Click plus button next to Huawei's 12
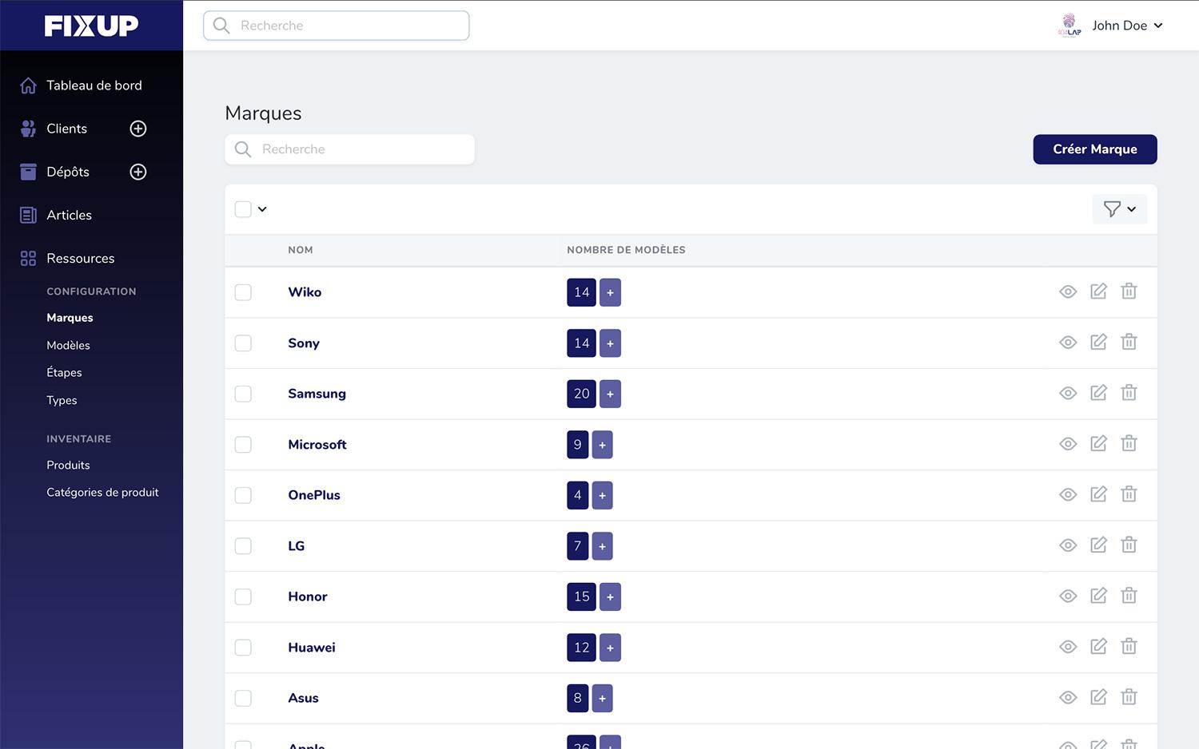Image resolution: width=1199 pixels, height=749 pixels. coord(610,648)
